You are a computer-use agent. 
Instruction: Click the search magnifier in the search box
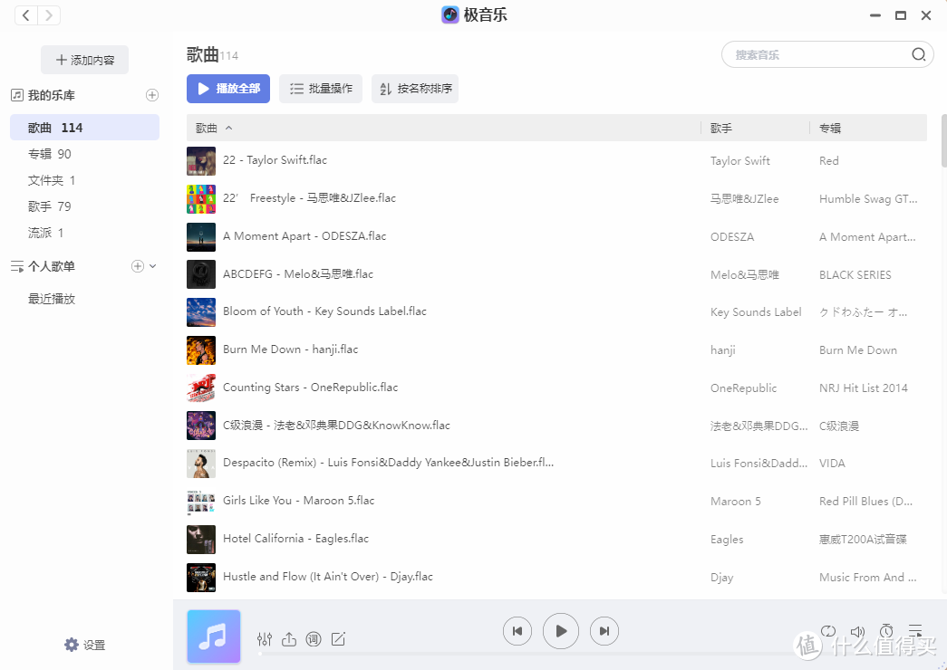coord(918,54)
